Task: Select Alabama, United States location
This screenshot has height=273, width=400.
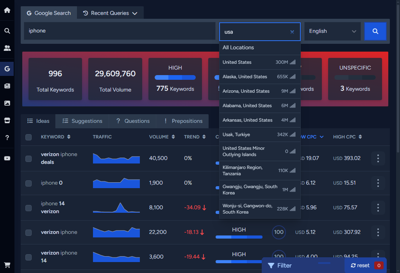Action: click(260, 106)
